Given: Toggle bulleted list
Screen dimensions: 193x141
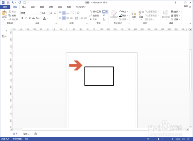Looking at the screenshot, I should pyautogui.click(x=73, y=13).
